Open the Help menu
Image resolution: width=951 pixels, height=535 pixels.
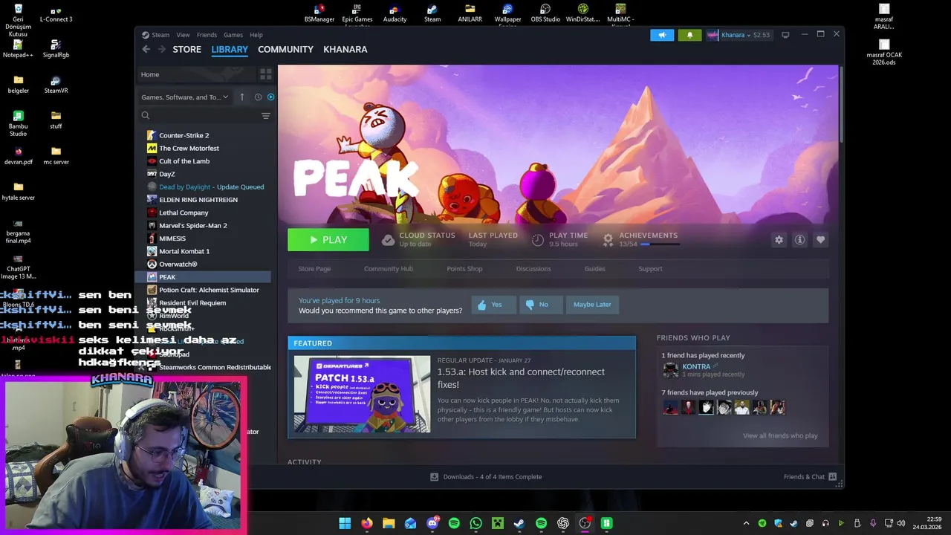(256, 35)
